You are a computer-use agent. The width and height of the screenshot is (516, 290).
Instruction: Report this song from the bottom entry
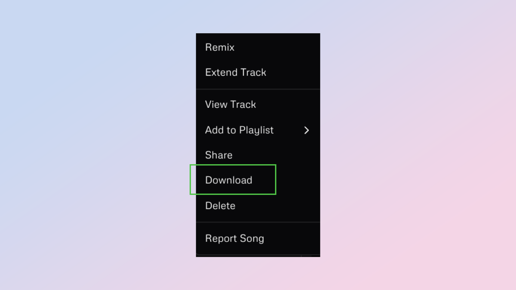pos(234,238)
